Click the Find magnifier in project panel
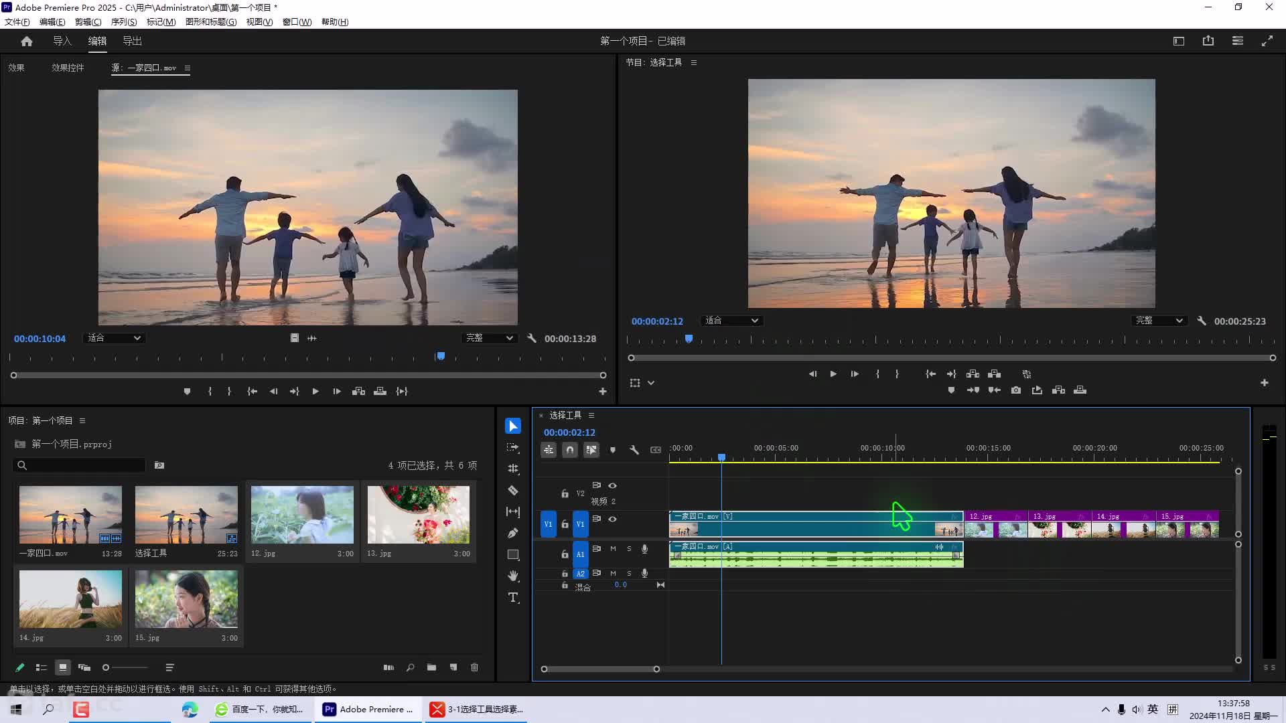Screen dimensions: 1286x723 point(411,667)
